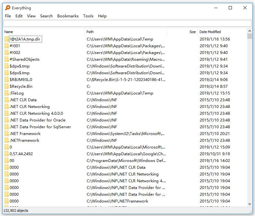Viewport: 255px width, 216px height.
Task: Click folder icon of $Recycle.Bin
Action: click(x=6, y=86)
